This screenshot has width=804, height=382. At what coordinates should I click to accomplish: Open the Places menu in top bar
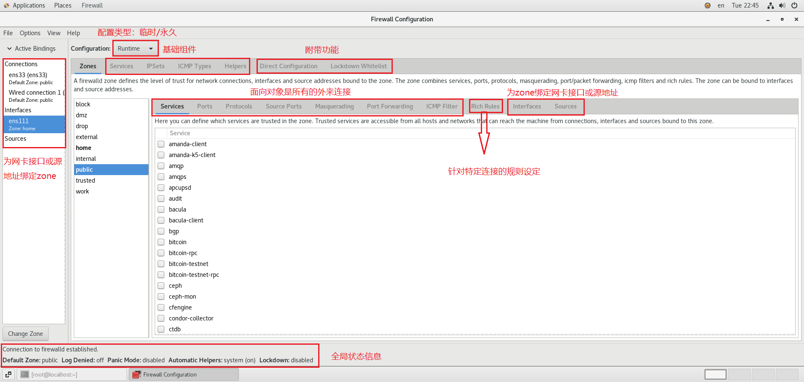(x=62, y=5)
